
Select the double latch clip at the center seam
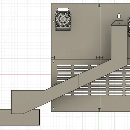99,58
